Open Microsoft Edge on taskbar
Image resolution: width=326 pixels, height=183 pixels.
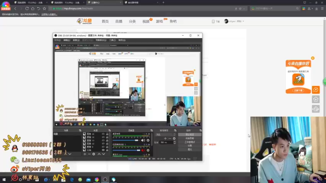72,180
